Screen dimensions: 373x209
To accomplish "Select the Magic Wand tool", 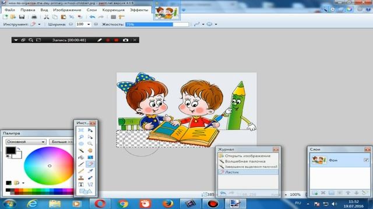I will tap(81, 150).
